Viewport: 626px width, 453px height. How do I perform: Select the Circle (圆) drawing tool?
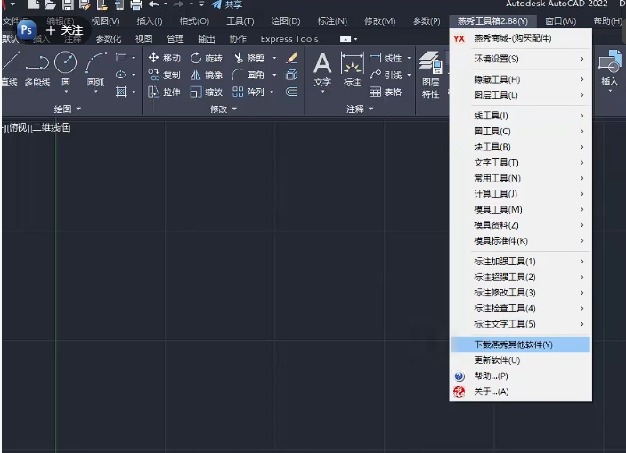click(x=65, y=63)
